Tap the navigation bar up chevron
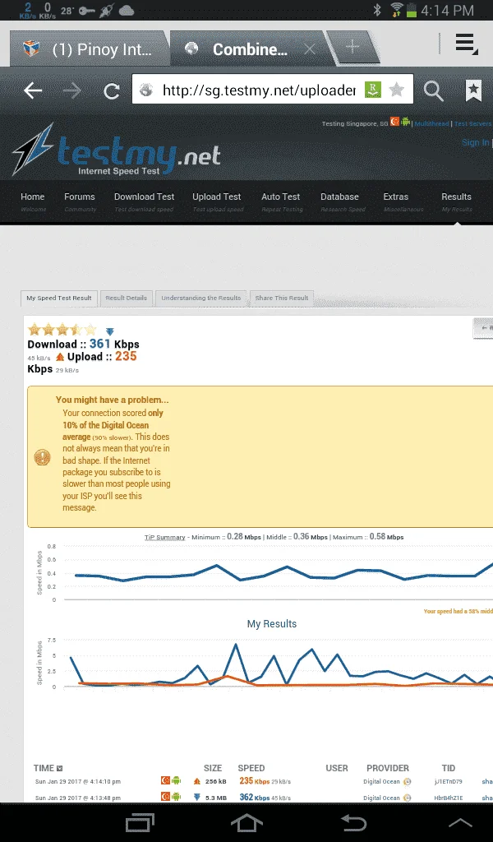Image resolution: width=493 pixels, height=842 pixels. coord(460,822)
